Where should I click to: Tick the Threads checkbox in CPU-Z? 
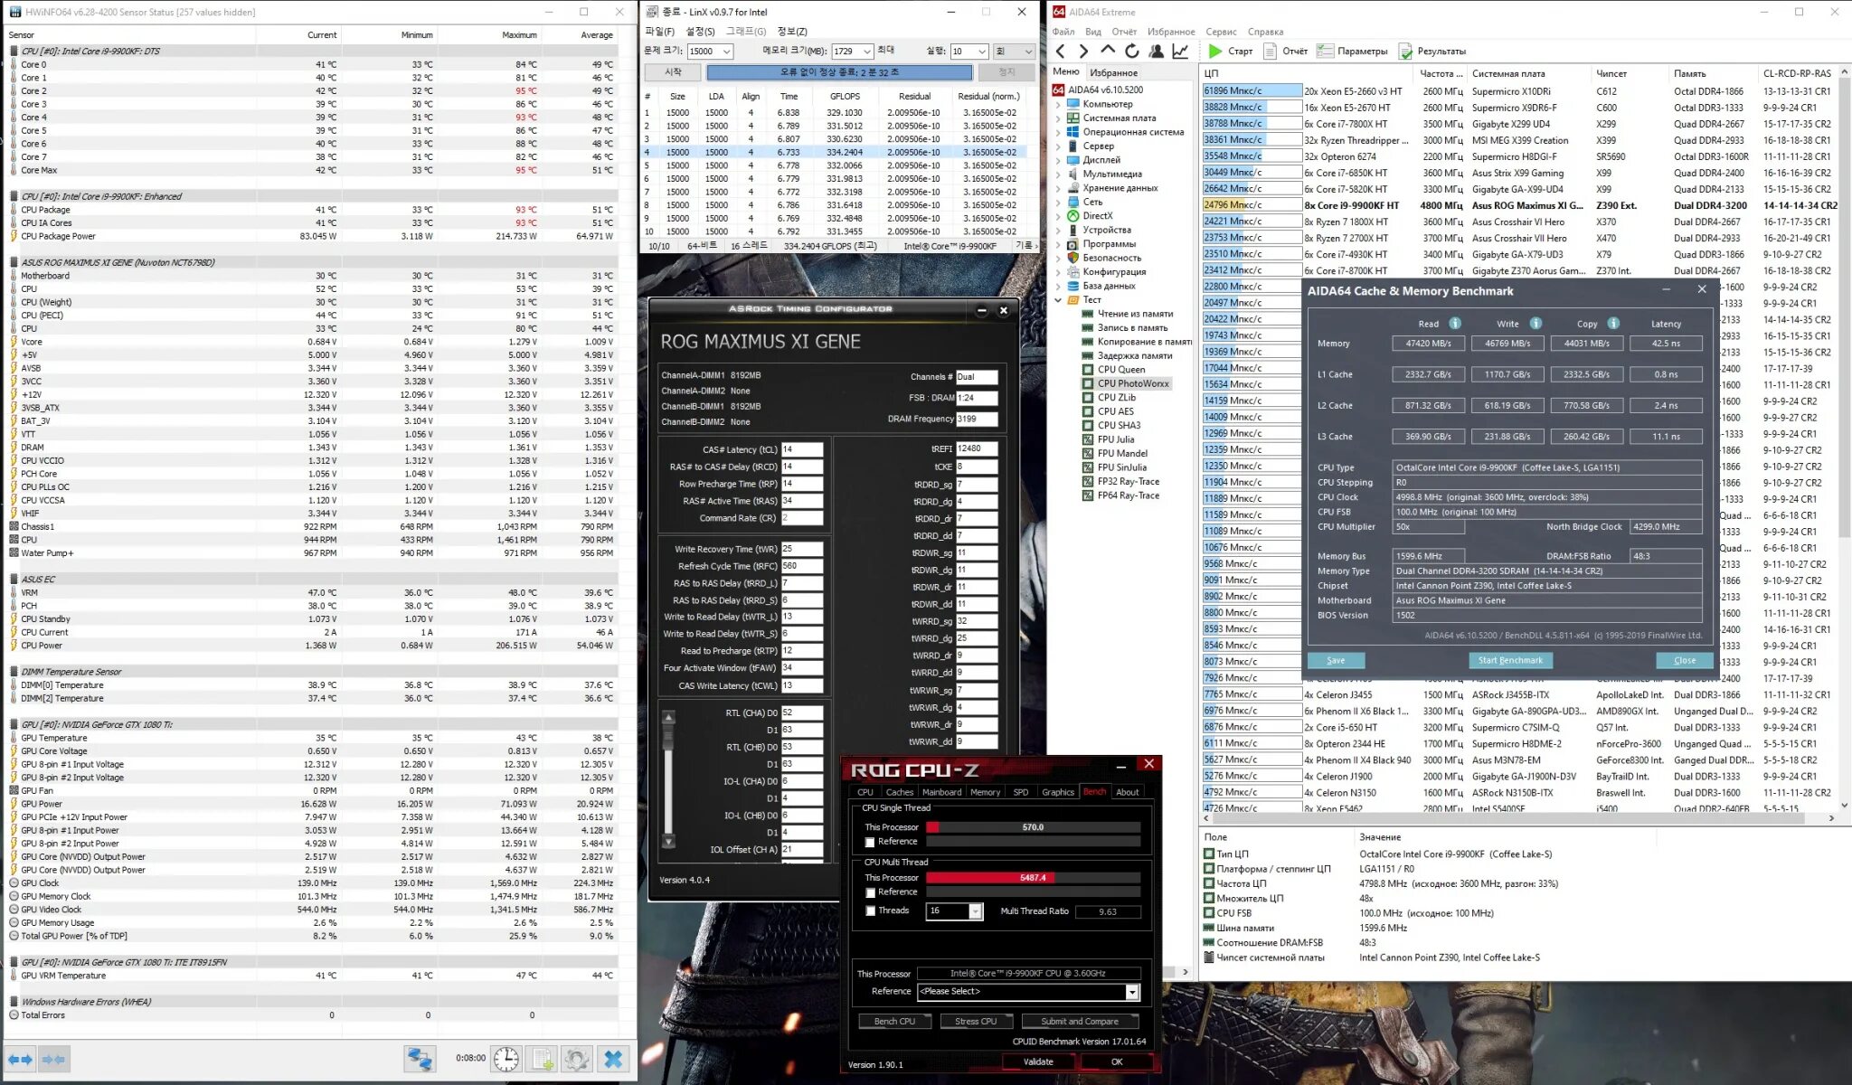(x=870, y=910)
